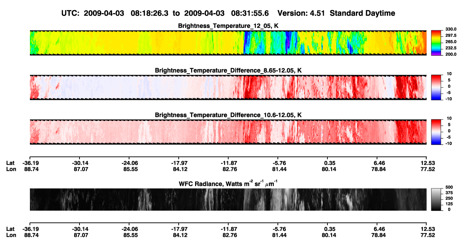Click longitude 78.84 on the bottom axis
The height and width of the screenshot is (243, 474).
[x=379, y=235]
